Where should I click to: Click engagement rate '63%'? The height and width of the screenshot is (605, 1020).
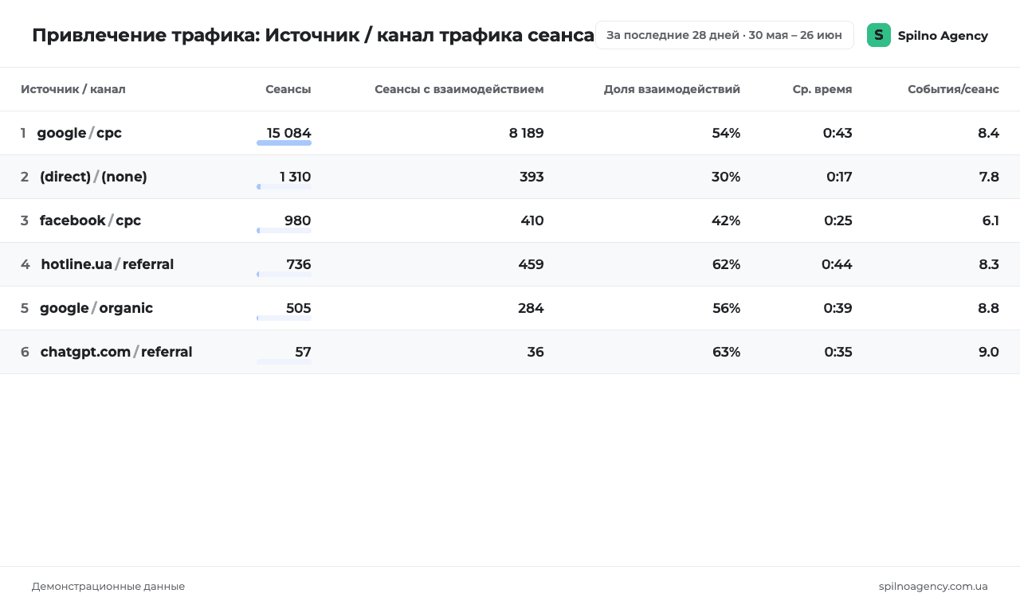(x=726, y=352)
